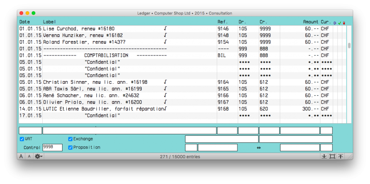Click reference cell '9148'
The width and height of the screenshot is (370, 184).
(223, 36)
